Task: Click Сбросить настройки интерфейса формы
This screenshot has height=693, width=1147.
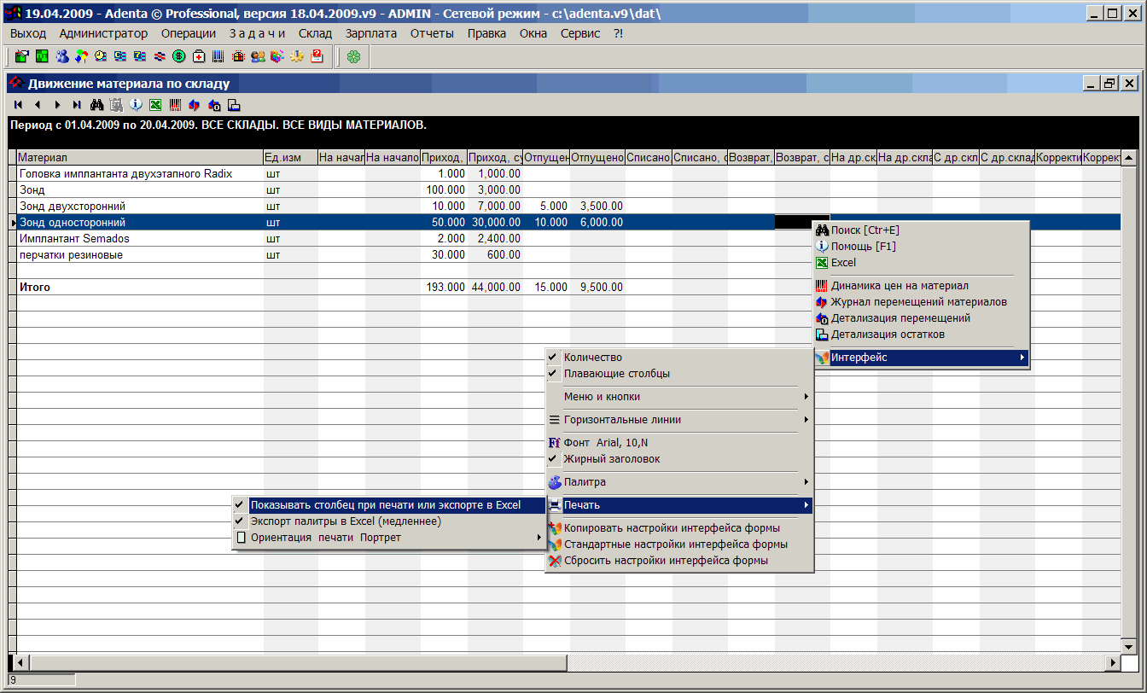Action: [666, 561]
